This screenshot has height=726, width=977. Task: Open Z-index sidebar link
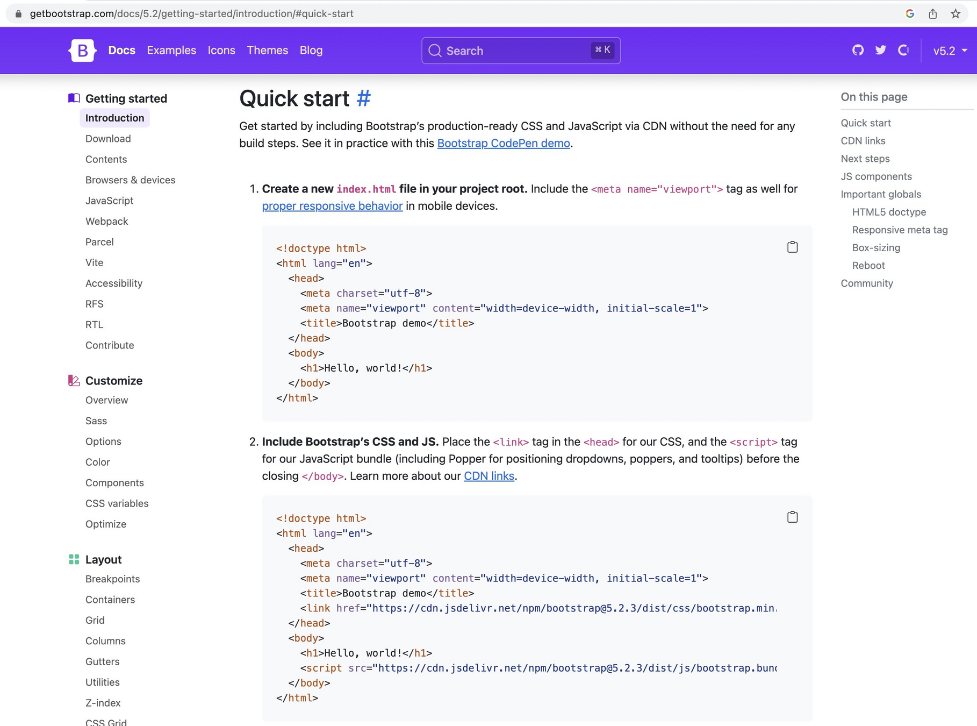[103, 703]
